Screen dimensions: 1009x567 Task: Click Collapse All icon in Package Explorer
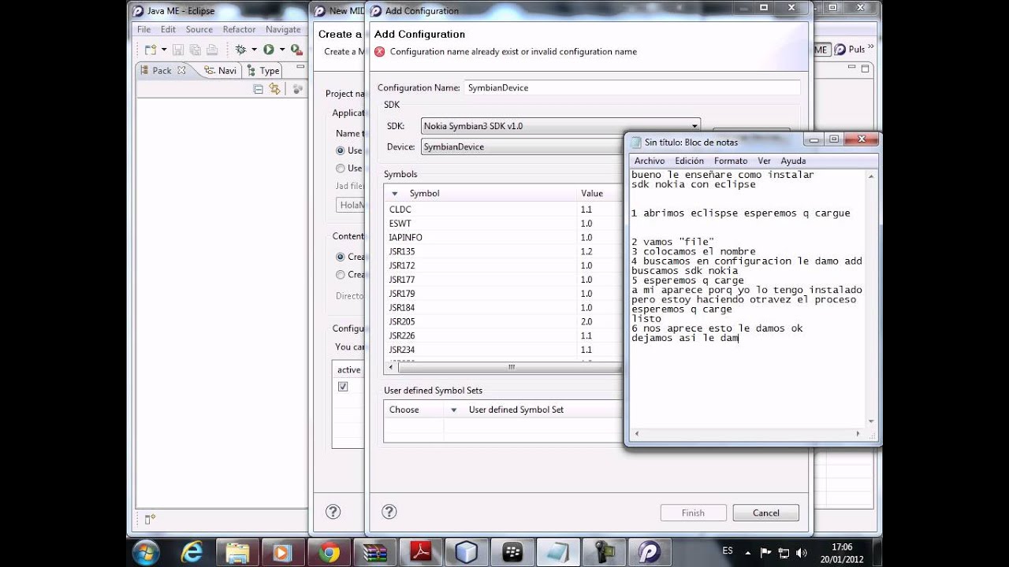point(258,89)
